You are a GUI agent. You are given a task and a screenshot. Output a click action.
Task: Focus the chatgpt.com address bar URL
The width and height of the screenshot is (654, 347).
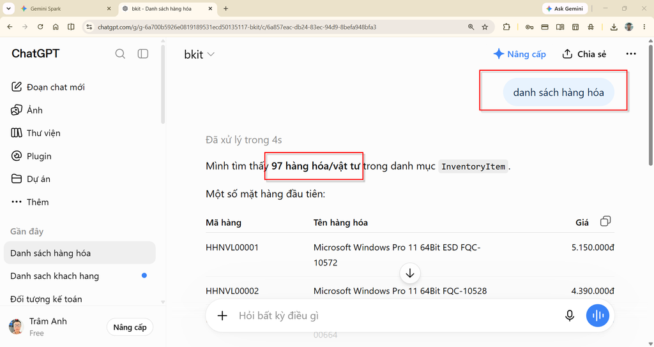tap(236, 27)
